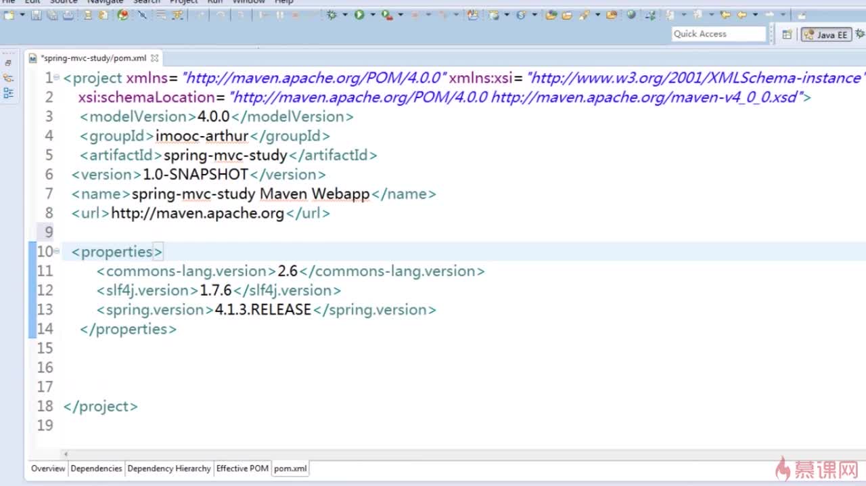Screen dimensions: 866x486
Task: Click the Open Web Browser globe icon
Action: point(631,14)
